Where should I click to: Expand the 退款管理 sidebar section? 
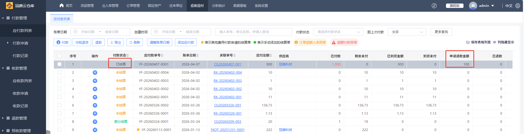(19, 118)
